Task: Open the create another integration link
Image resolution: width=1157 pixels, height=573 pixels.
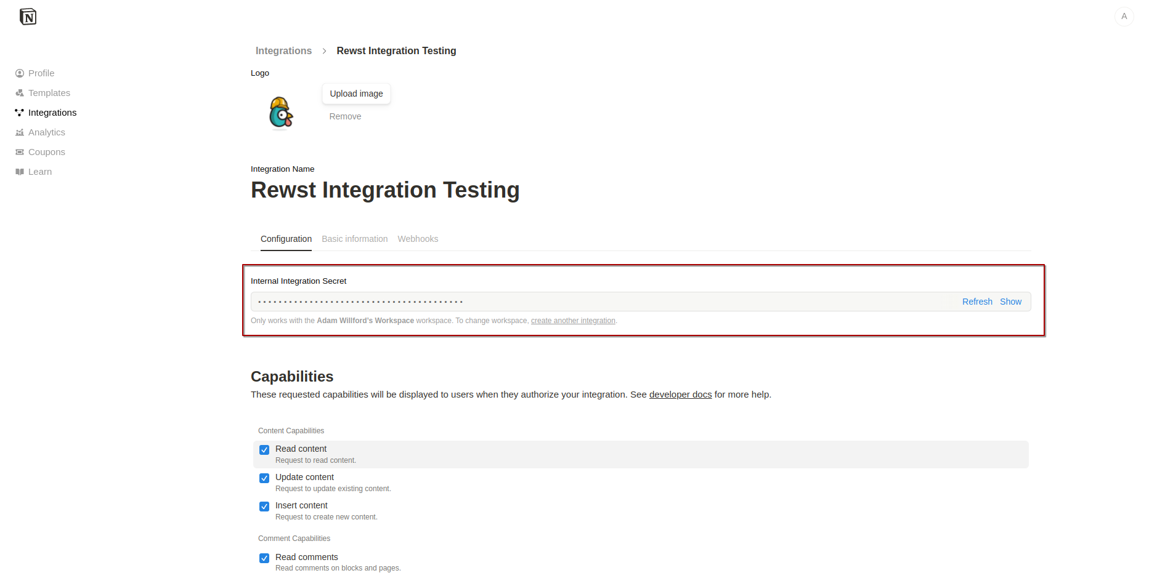Action: point(573,321)
